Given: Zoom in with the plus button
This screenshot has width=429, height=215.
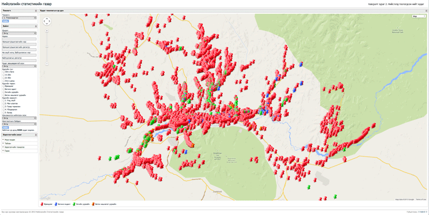Looking at the screenshot, I should pos(47,31).
